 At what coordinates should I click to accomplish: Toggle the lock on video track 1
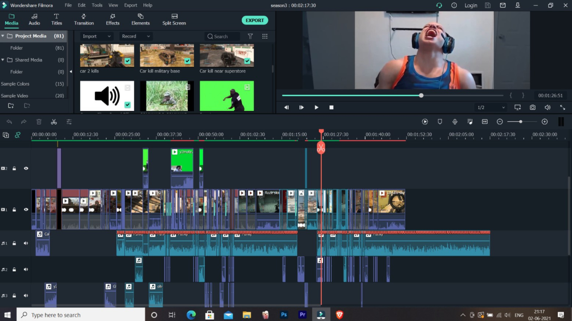tap(14, 210)
